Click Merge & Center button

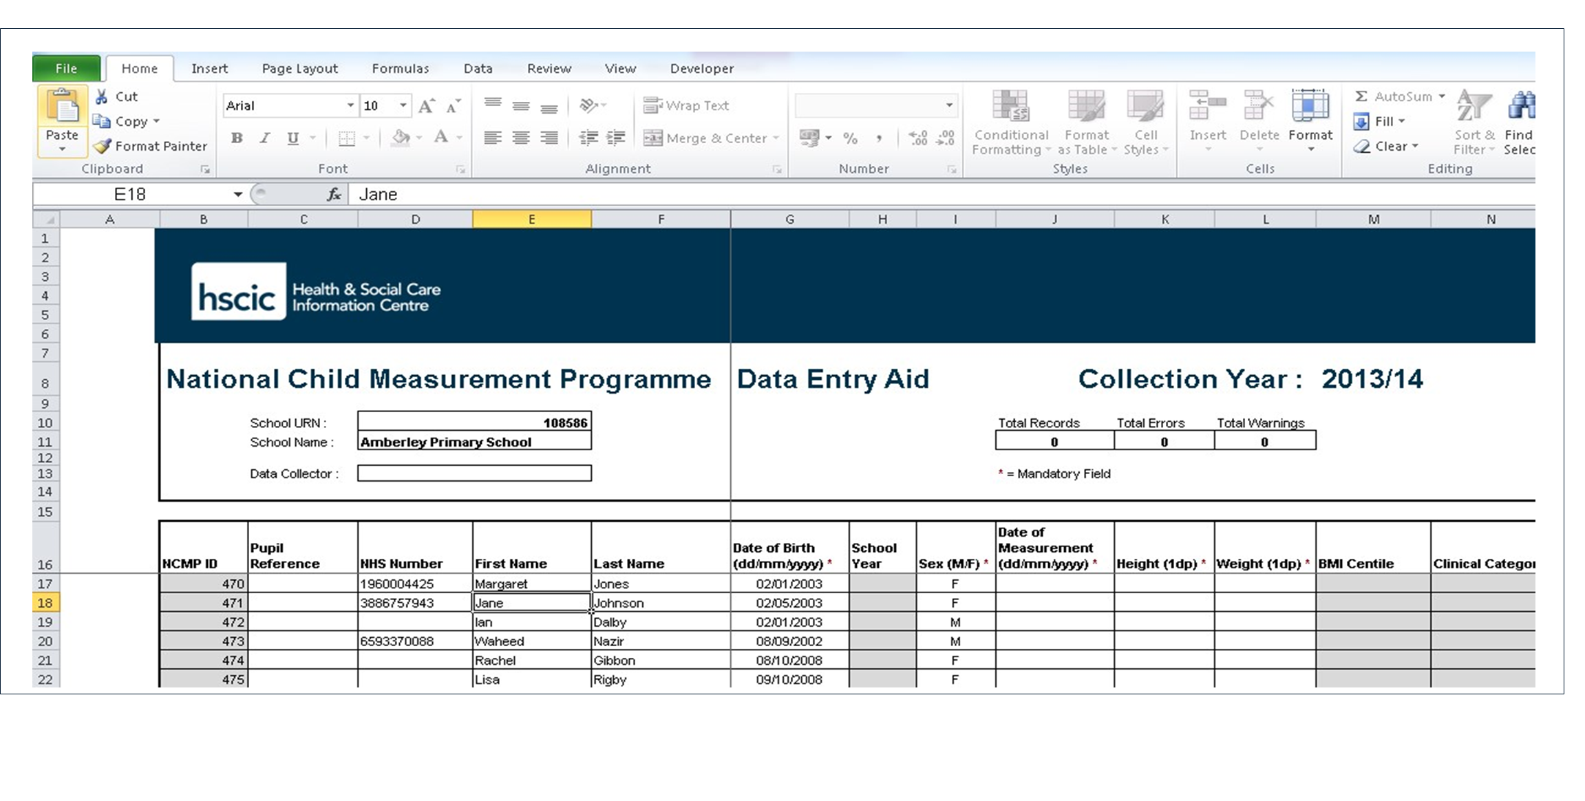pyautogui.click(x=705, y=138)
